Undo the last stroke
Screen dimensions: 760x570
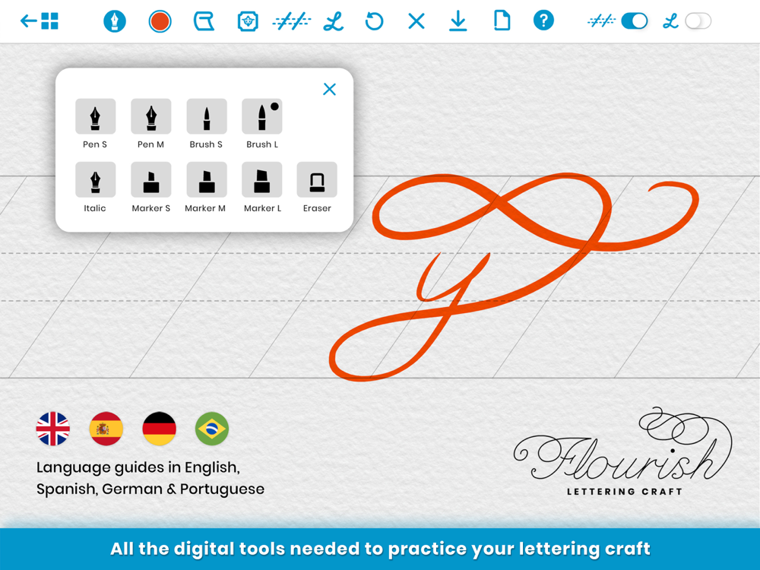(x=374, y=21)
